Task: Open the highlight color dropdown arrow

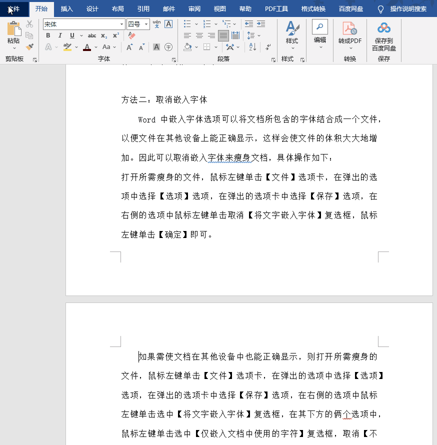Action: 76,47
